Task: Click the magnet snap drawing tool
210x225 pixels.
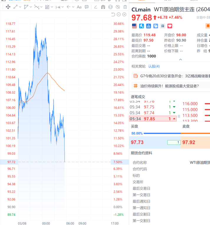Action: (x=103, y=7)
